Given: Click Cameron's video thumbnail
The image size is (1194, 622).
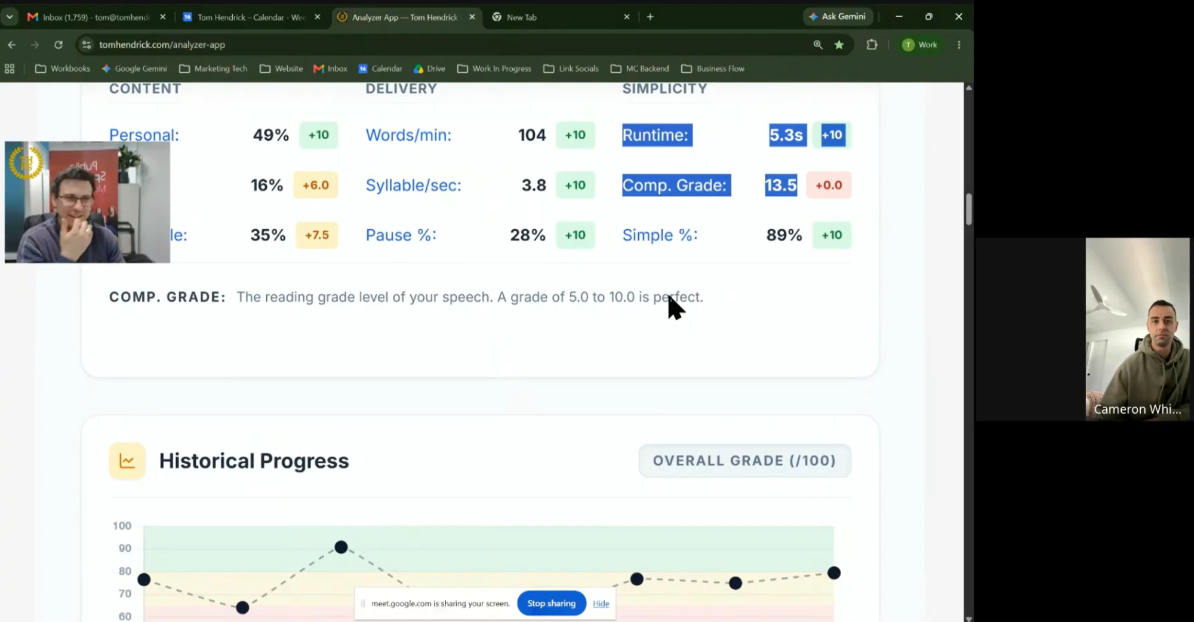Looking at the screenshot, I should [x=1137, y=330].
